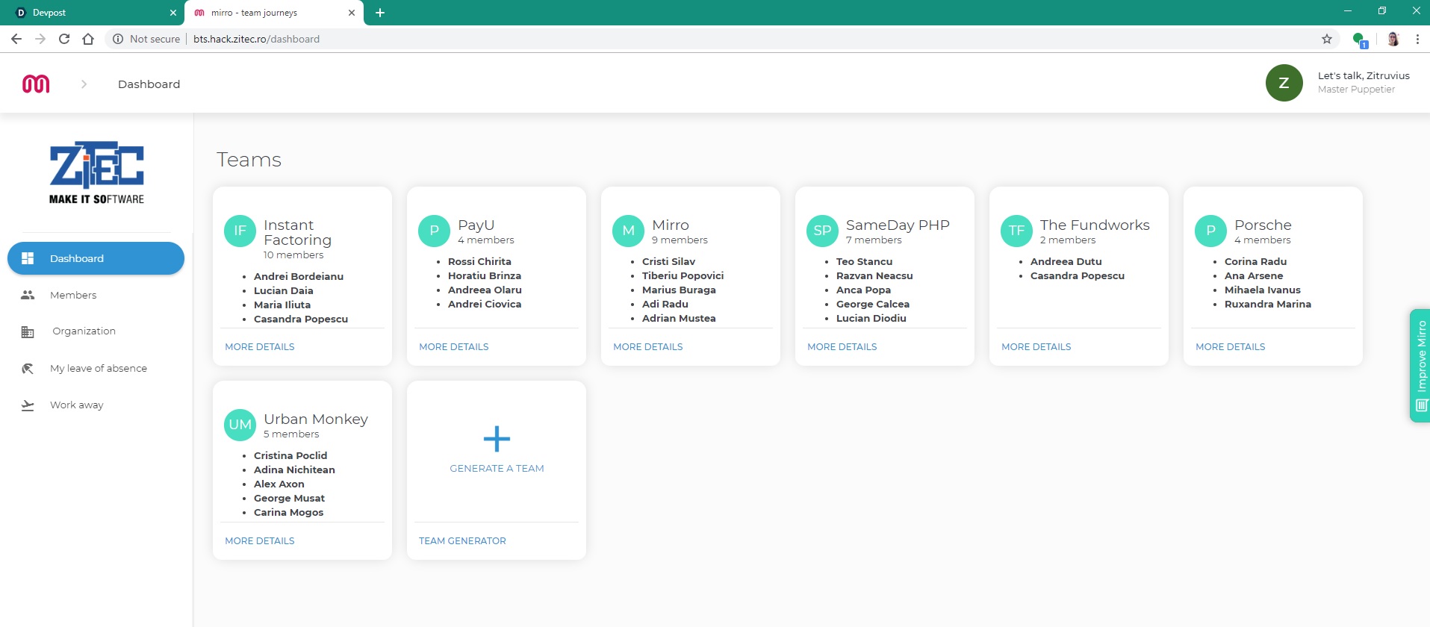This screenshot has height=627, width=1430.
Task: Click the Zitec Make It Software logo
Action: [96, 172]
